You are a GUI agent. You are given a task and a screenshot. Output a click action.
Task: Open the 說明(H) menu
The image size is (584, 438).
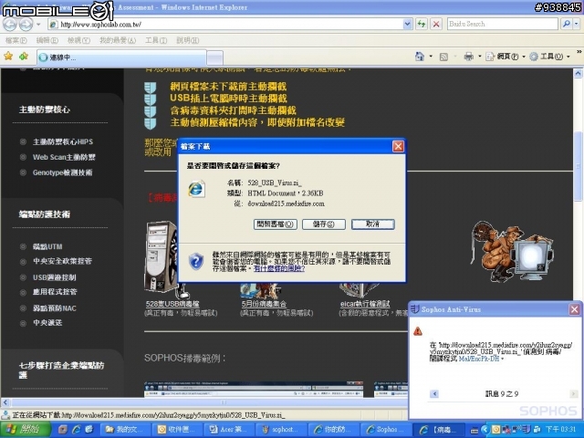click(187, 40)
